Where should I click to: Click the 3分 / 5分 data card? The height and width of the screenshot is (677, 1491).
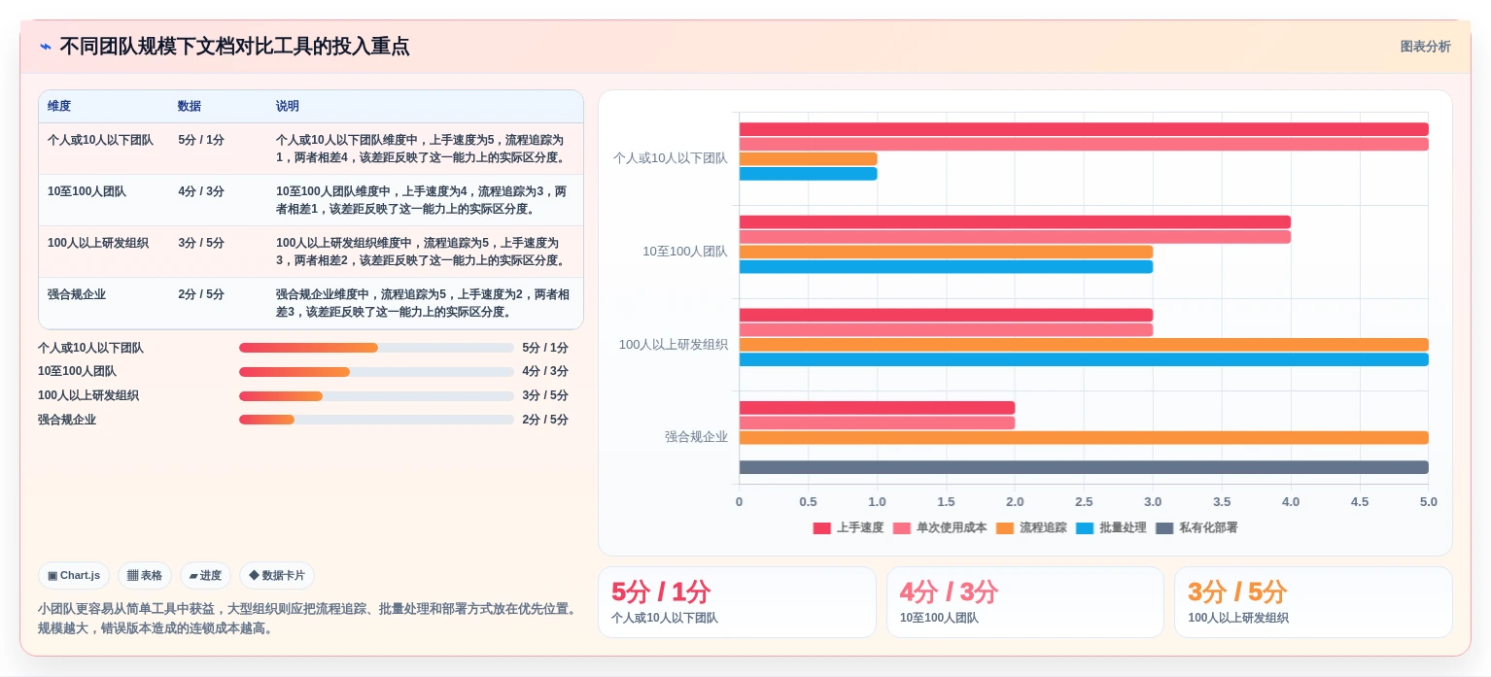coord(1313,602)
